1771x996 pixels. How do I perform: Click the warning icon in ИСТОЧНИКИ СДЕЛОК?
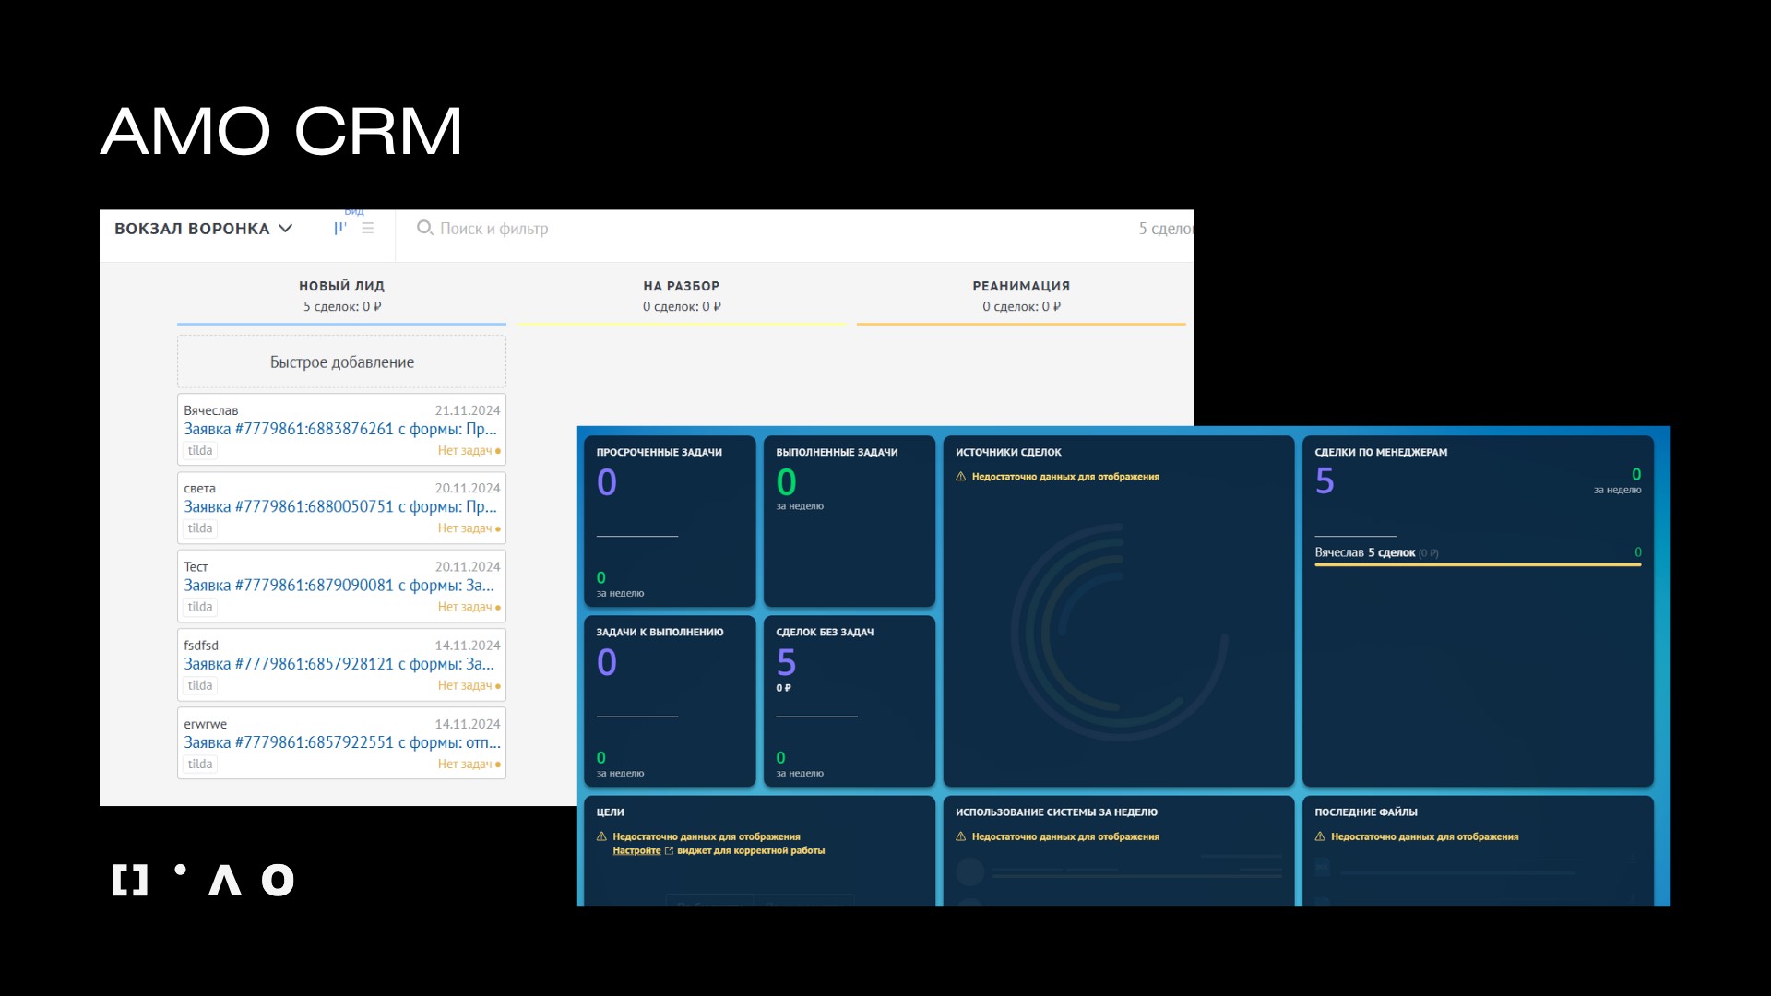click(960, 477)
